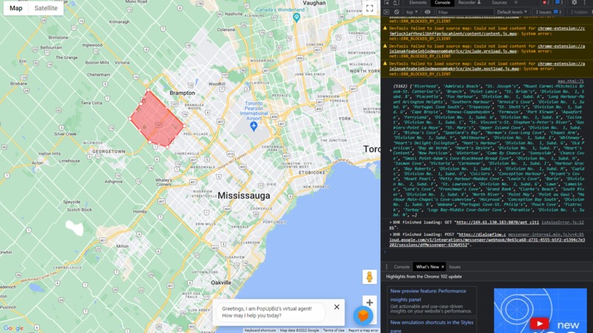Open the Sources tab
Image resolution: width=593 pixels, height=333 pixels.
pyautogui.click(x=499, y=3)
